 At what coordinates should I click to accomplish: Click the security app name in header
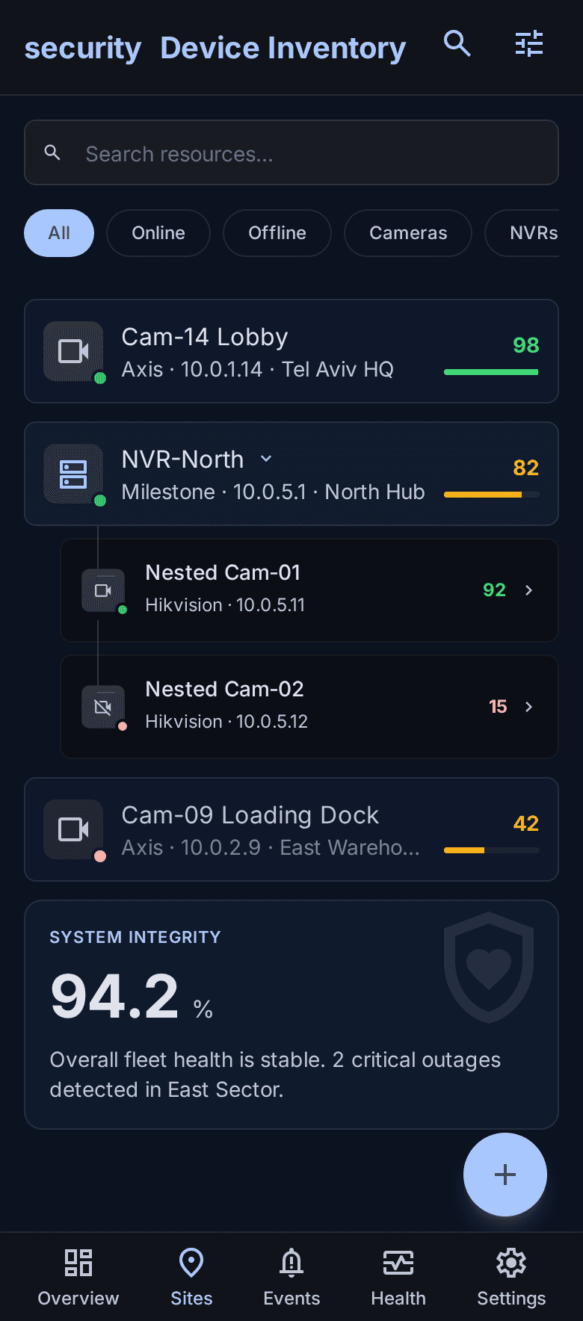[x=83, y=48]
